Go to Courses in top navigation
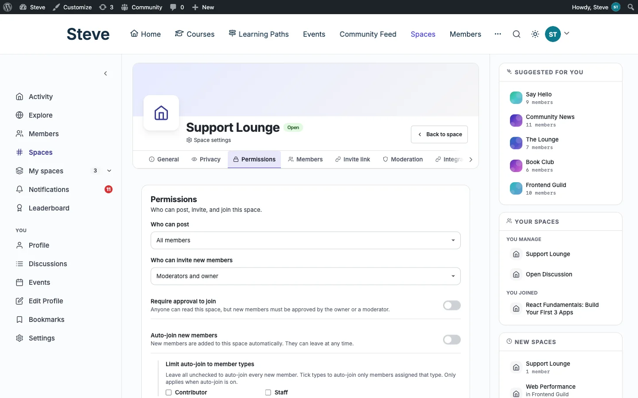The width and height of the screenshot is (638, 398). click(x=195, y=34)
